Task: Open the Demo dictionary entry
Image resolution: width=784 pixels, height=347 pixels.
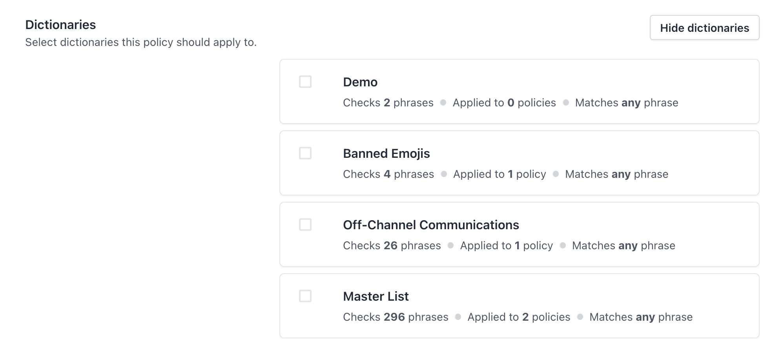Action: [360, 82]
